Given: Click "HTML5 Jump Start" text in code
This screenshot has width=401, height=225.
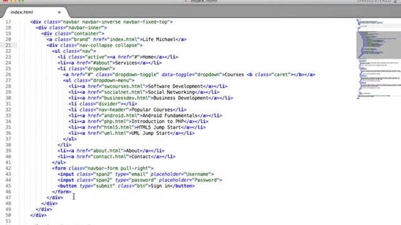Looking at the screenshot, I should coord(159,127).
